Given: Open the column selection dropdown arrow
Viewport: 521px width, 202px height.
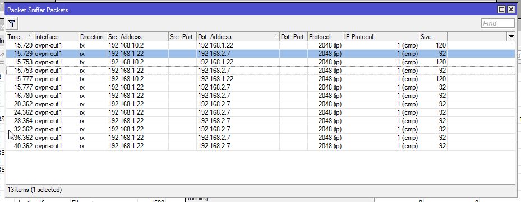Looking at the screenshot, I should (511, 37).
